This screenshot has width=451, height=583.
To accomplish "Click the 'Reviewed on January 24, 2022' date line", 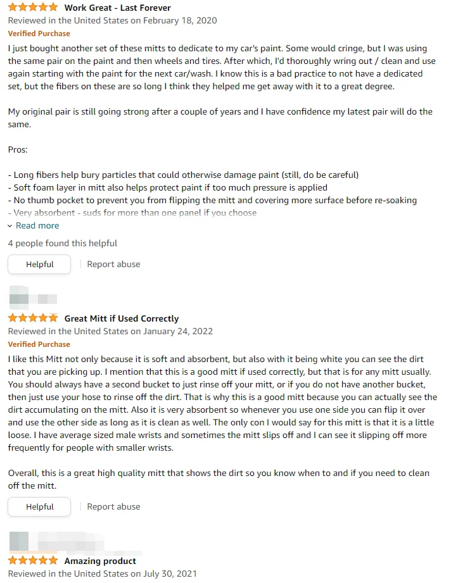I will pyautogui.click(x=110, y=331).
